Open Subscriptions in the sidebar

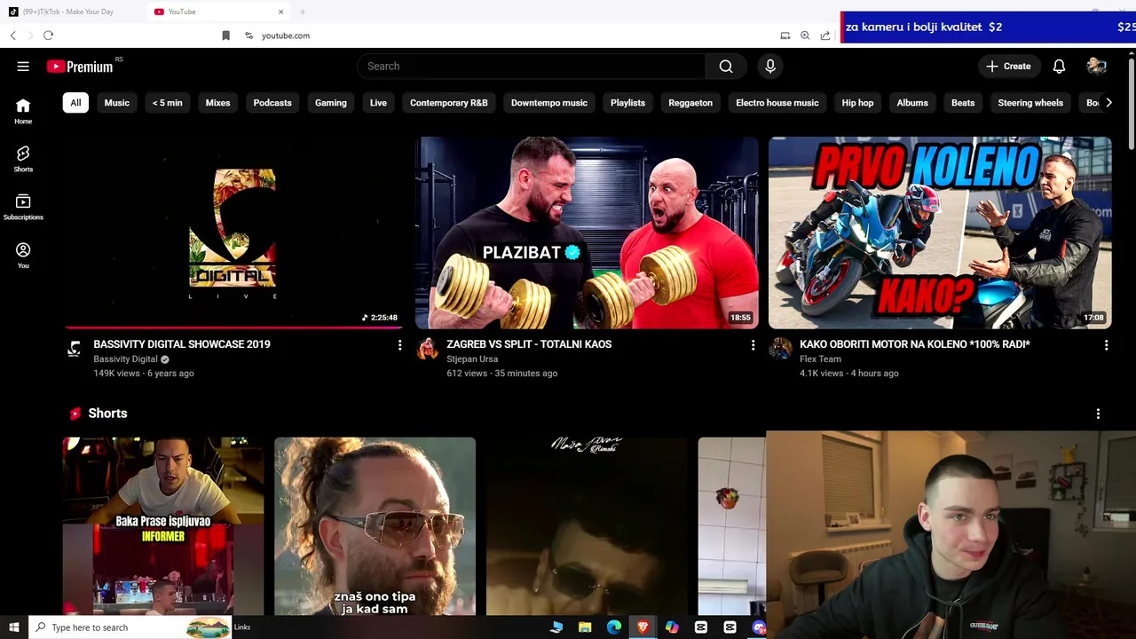(23, 207)
